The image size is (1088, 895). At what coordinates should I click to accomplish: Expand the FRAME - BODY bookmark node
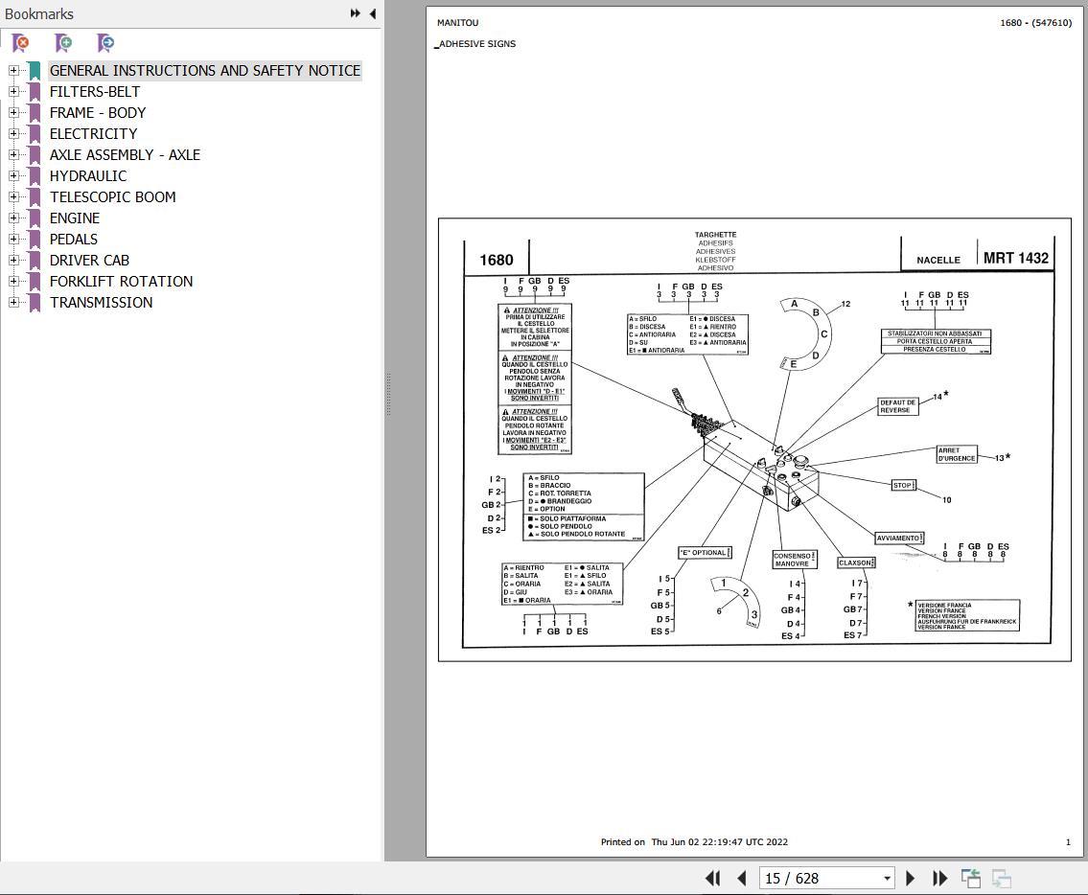pos(13,112)
